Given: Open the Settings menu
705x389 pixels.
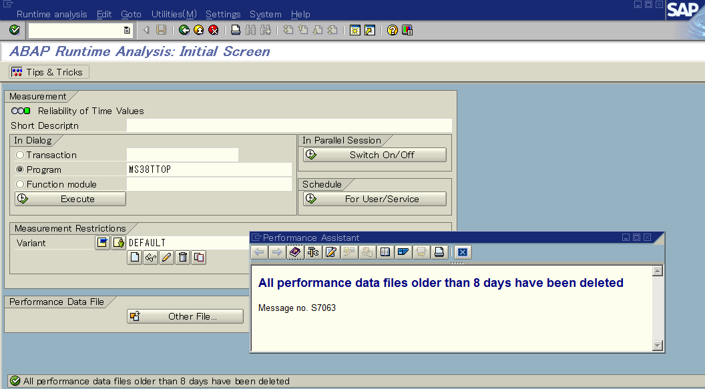Looking at the screenshot, I should [x=223, y=15].
